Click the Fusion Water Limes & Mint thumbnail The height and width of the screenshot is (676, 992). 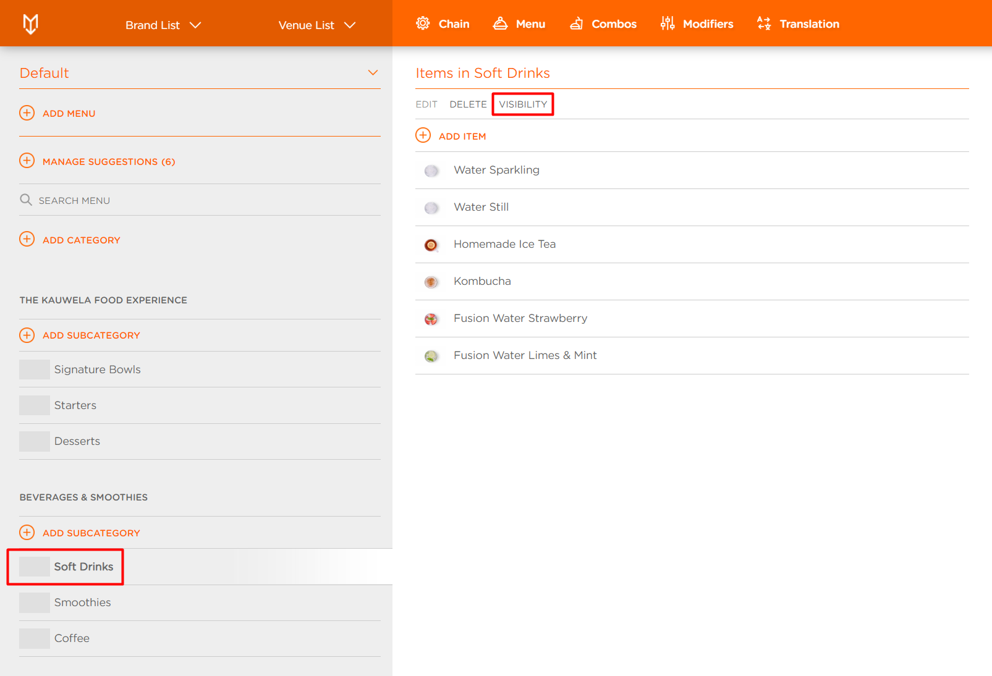click(431, 356)
